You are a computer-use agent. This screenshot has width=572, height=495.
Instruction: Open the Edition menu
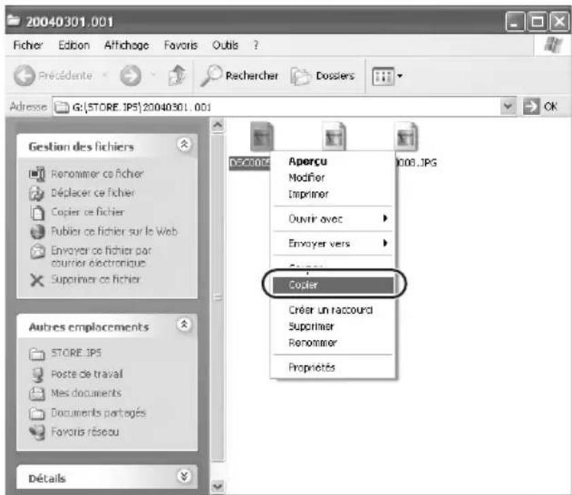[74, 46]
